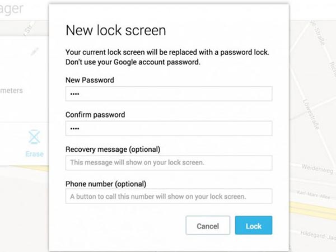Screen dimensions: 336x252
Task: Click the "Confirm password" field label
Action: click(x=95, y=115)
